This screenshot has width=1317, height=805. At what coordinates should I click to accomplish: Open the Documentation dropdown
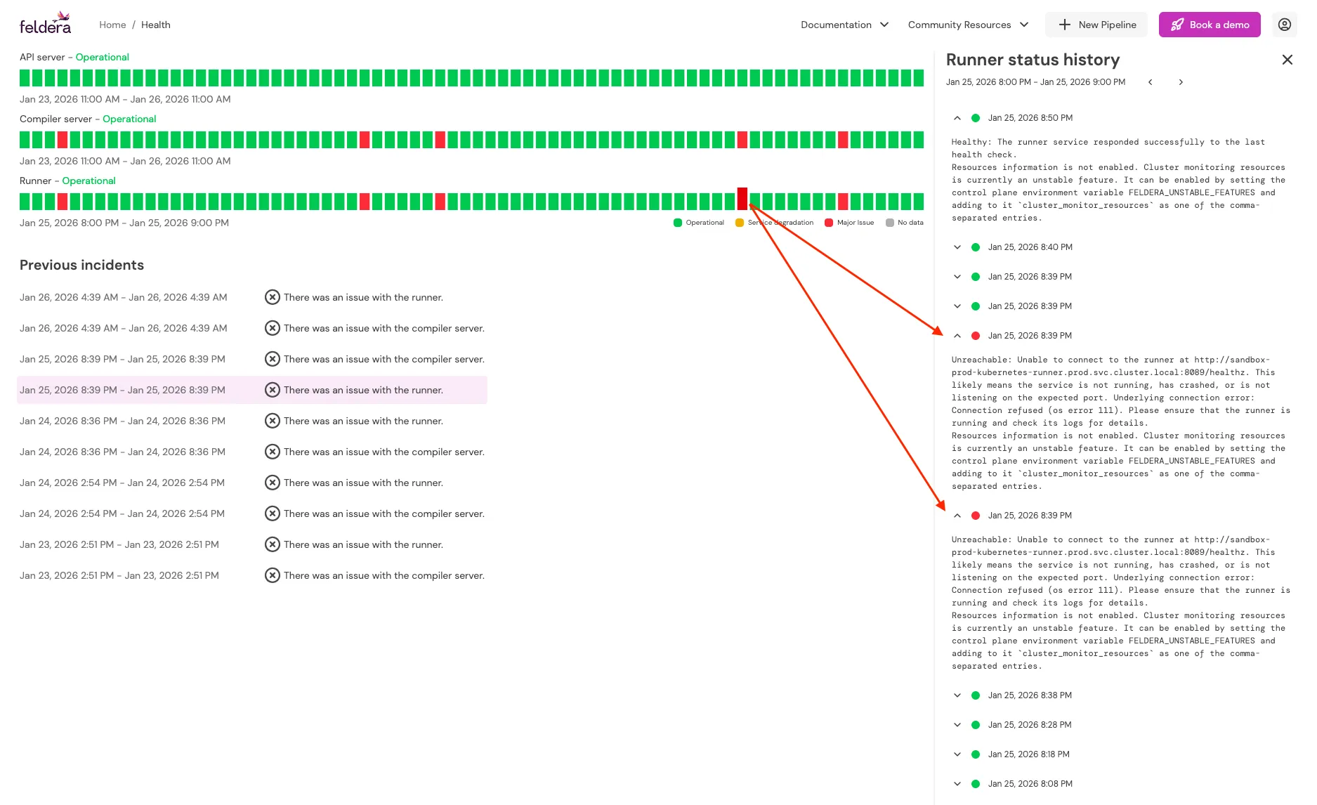click(x=844, y=25)
